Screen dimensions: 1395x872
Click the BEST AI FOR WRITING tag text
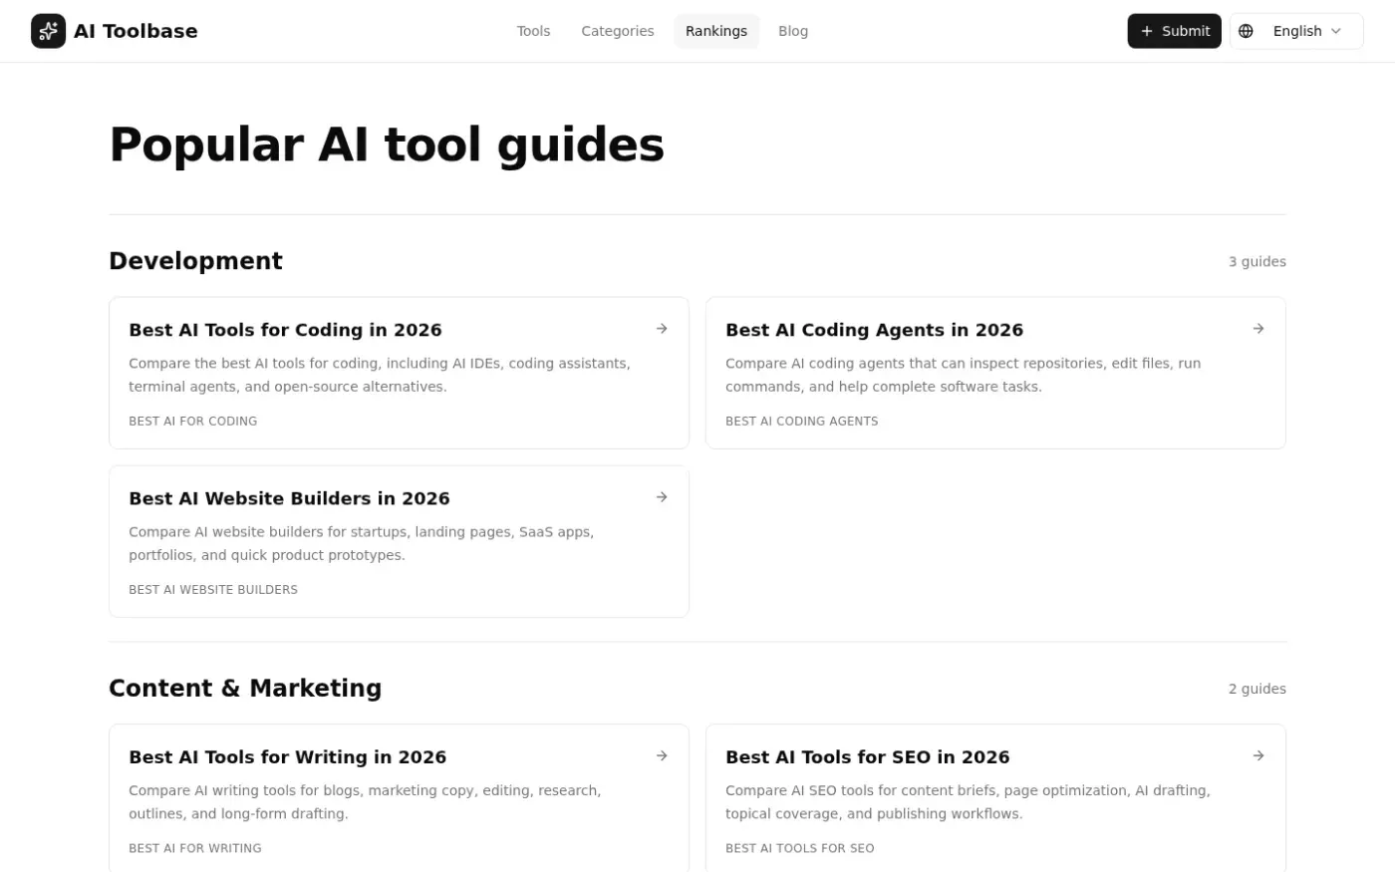(194, 849)
